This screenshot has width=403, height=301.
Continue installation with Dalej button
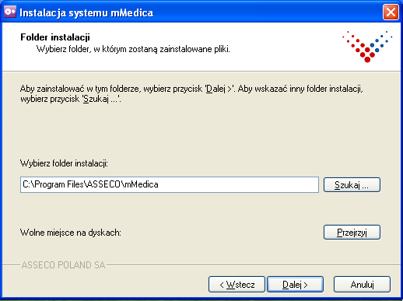[296, 285]
